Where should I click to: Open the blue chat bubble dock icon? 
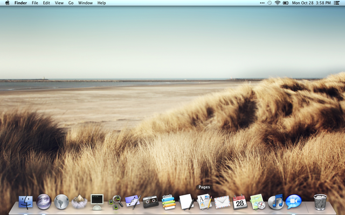click(293, 202)
